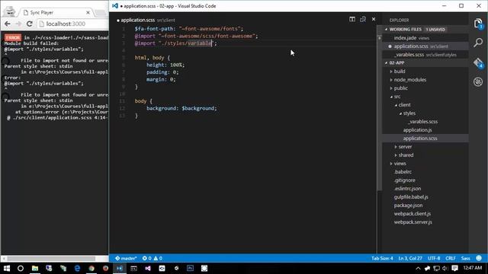Open the Explorer view in activity bar
The width and height of the screenshot is (488, 274).
478,24
